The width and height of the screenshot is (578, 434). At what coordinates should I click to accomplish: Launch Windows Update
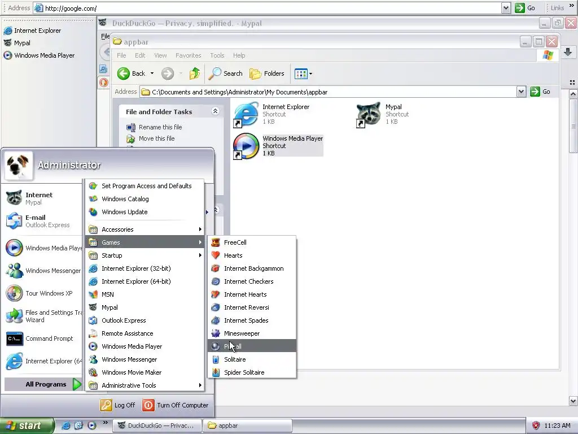click(145, 212)
